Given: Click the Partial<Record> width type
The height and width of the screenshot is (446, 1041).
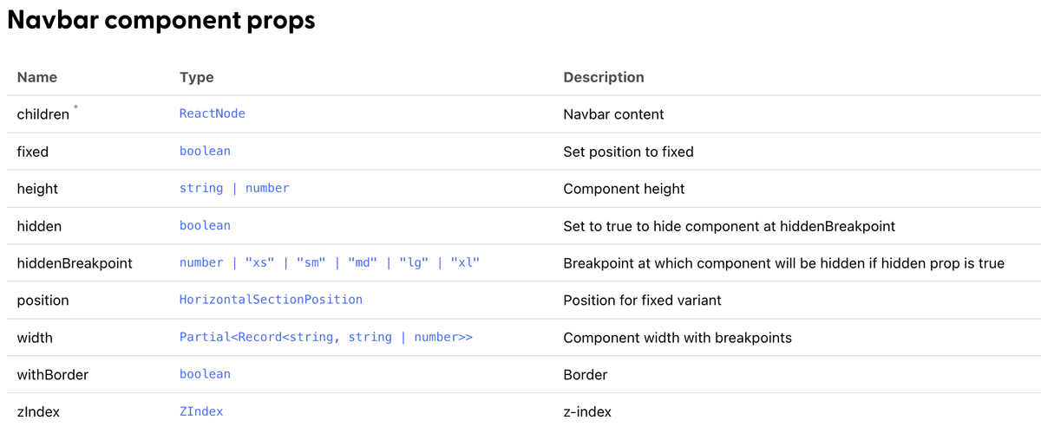Looking at the screenshot, I should pyautogui.click(x=326, y=337).
